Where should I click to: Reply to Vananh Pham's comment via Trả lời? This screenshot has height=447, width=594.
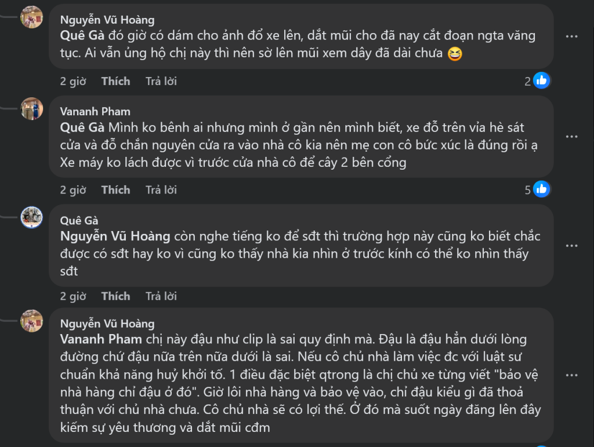tap(161, 190)
